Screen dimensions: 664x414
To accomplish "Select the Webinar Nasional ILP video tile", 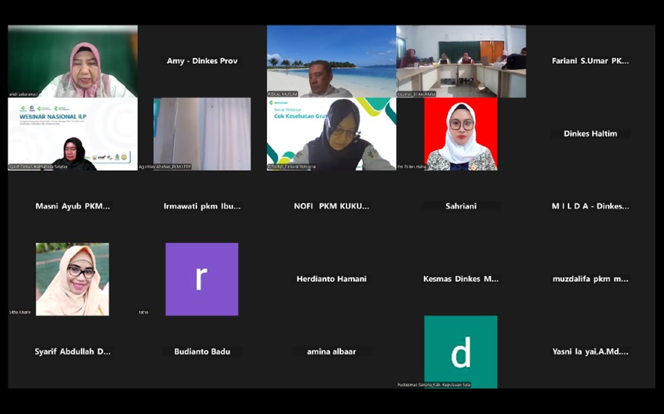I will (72, 134).
